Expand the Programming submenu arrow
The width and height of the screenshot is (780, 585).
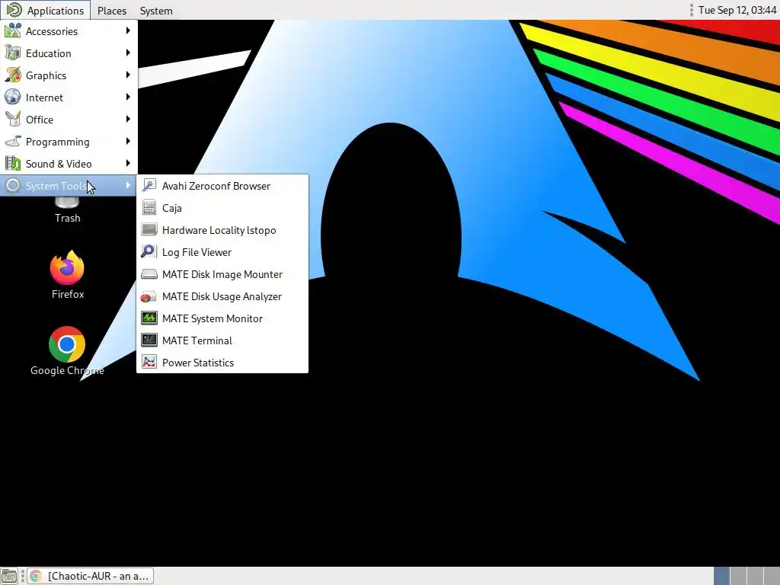pyautogui.click(x=128, y=141)
